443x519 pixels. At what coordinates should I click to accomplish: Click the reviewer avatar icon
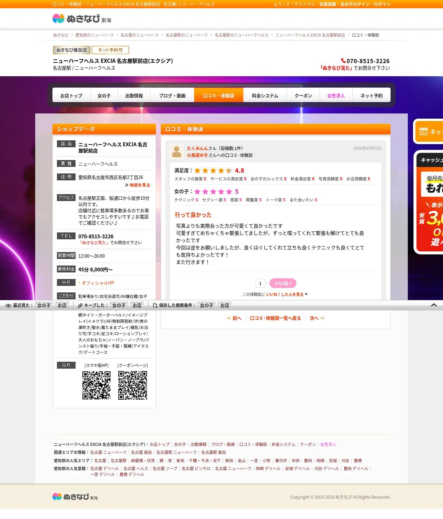pos(177,152)
